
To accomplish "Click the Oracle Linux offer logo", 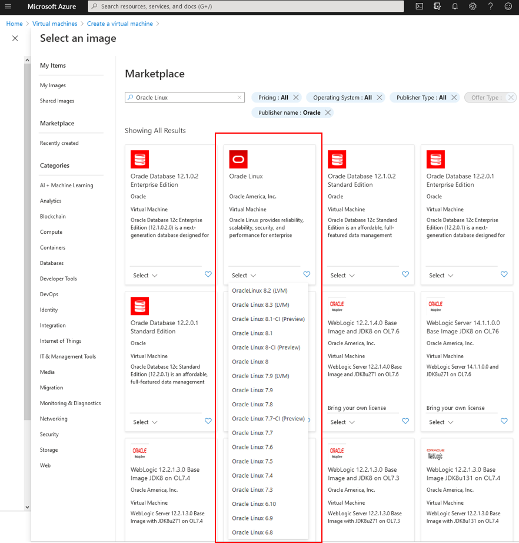I will 238,159.
